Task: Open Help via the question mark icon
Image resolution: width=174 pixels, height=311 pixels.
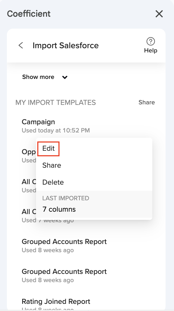Action: coord(150,42)
